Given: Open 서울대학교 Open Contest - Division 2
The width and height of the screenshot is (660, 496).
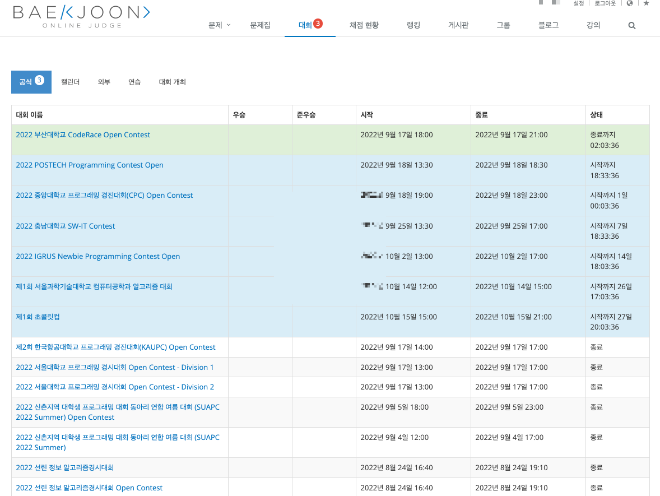Looking at the screenshot, I should pyautogui.click(x=115, y=387).
